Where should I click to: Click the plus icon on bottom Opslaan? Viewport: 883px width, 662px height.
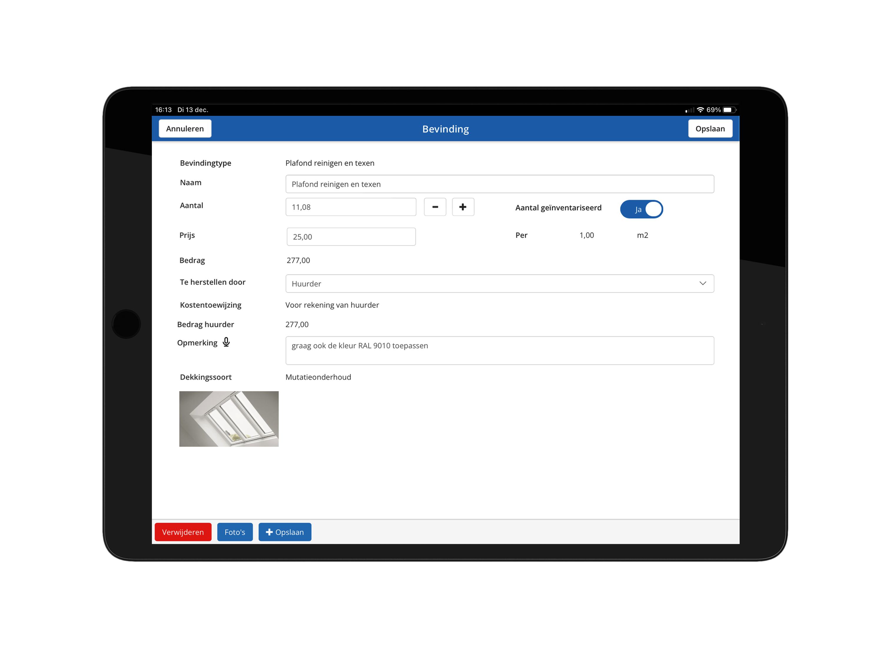pos(269,532)
